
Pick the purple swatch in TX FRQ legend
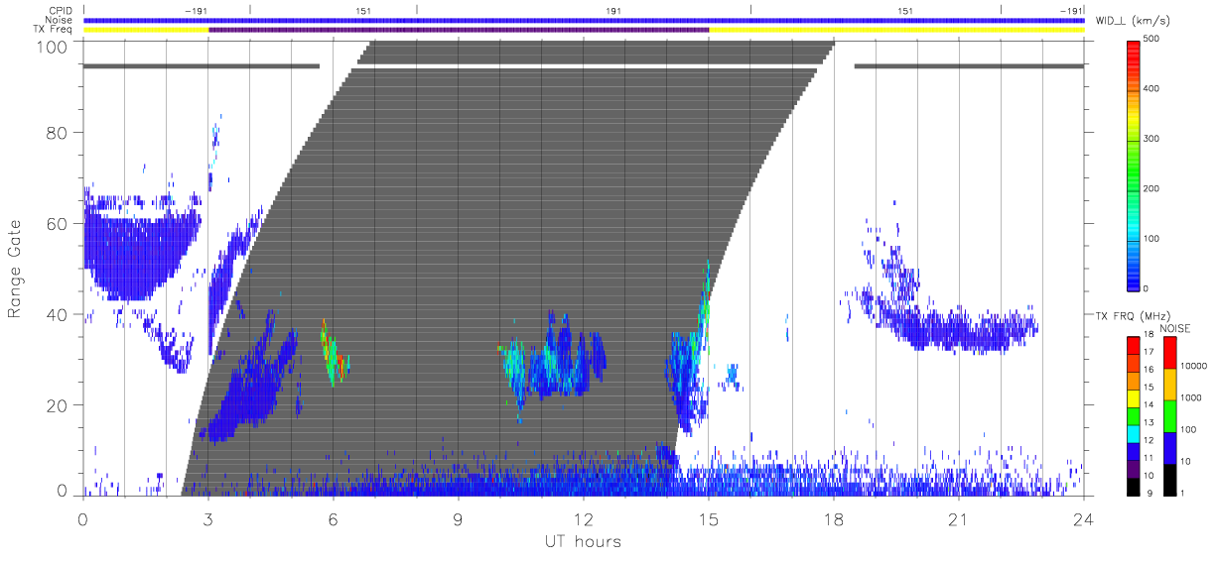coord(1134,469)
